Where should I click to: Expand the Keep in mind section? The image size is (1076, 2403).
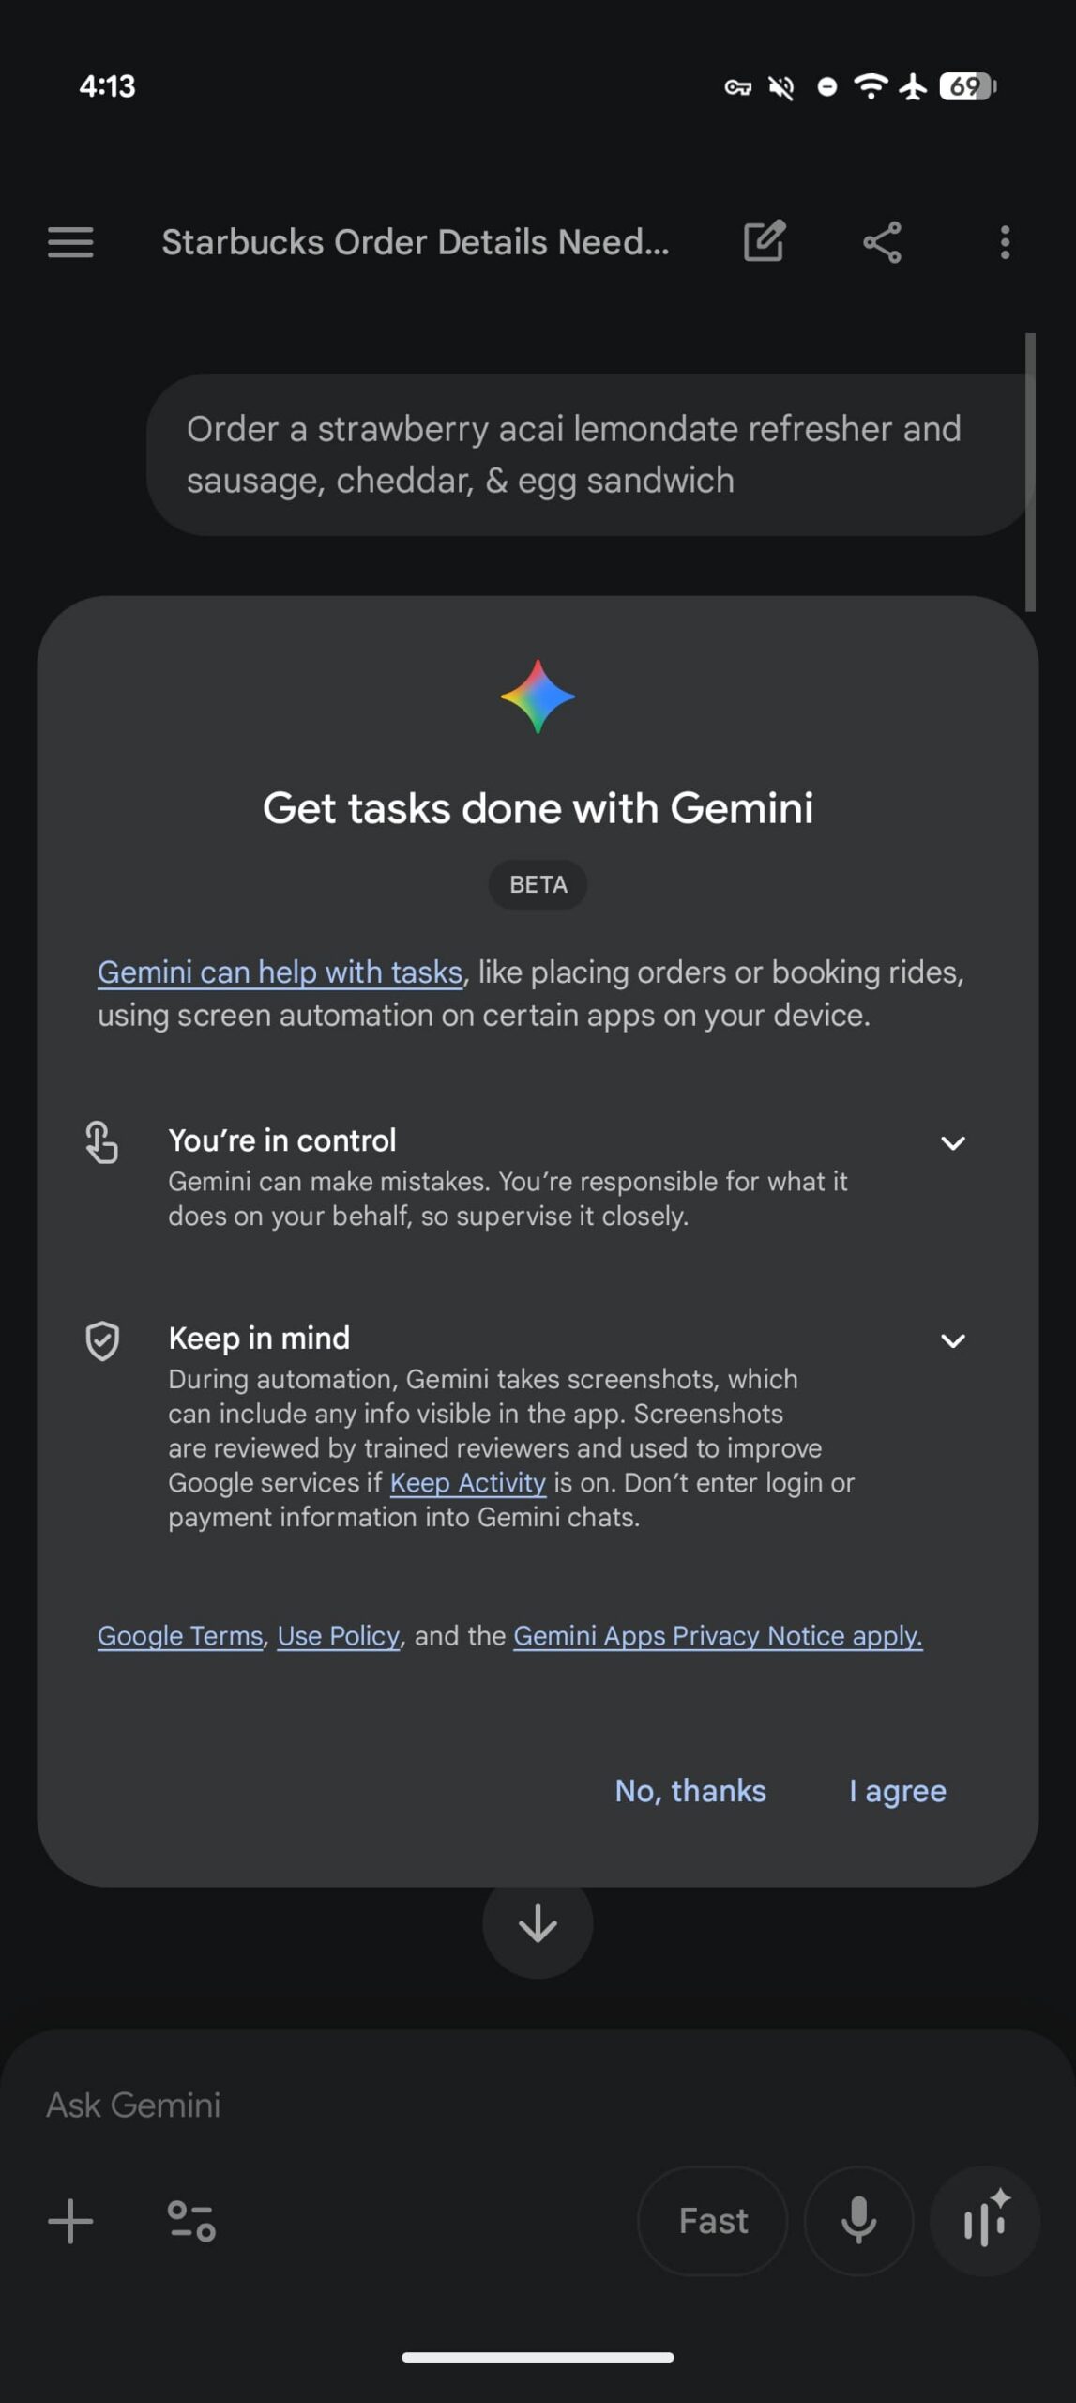coord(953,1340)
